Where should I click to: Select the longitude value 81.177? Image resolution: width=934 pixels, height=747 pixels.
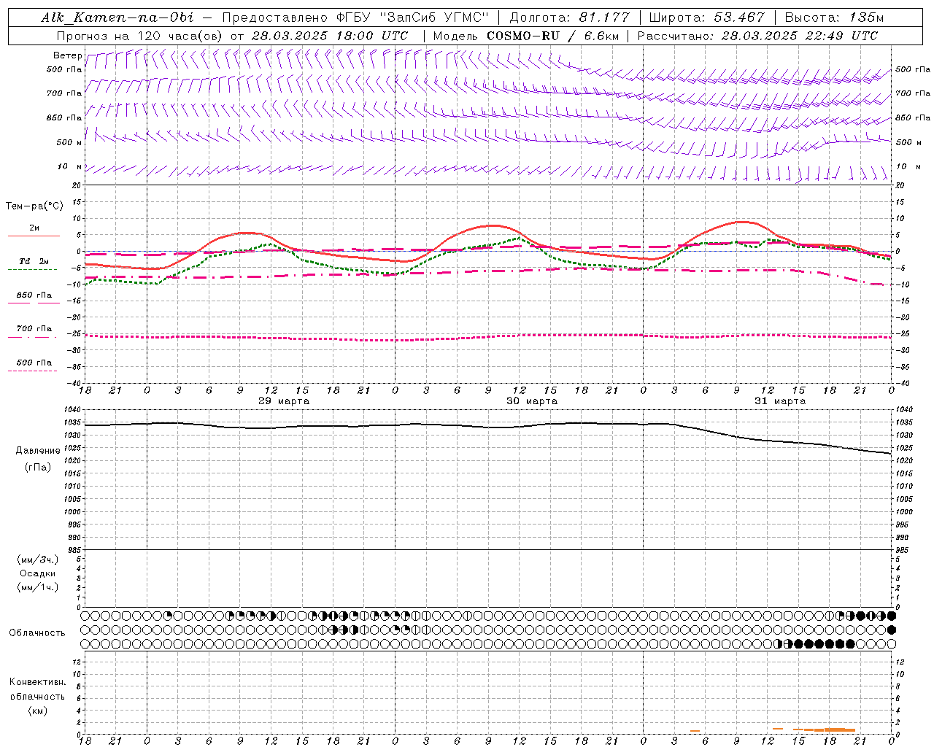pos(603,18)
